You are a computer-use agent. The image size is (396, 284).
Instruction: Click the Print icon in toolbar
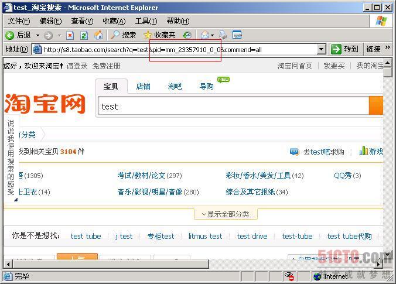(223, 35)
